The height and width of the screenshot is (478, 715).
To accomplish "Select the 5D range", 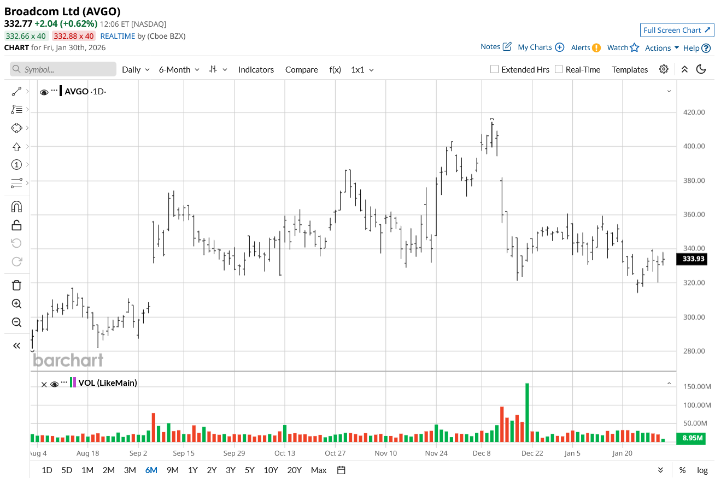I will [67, 470].
